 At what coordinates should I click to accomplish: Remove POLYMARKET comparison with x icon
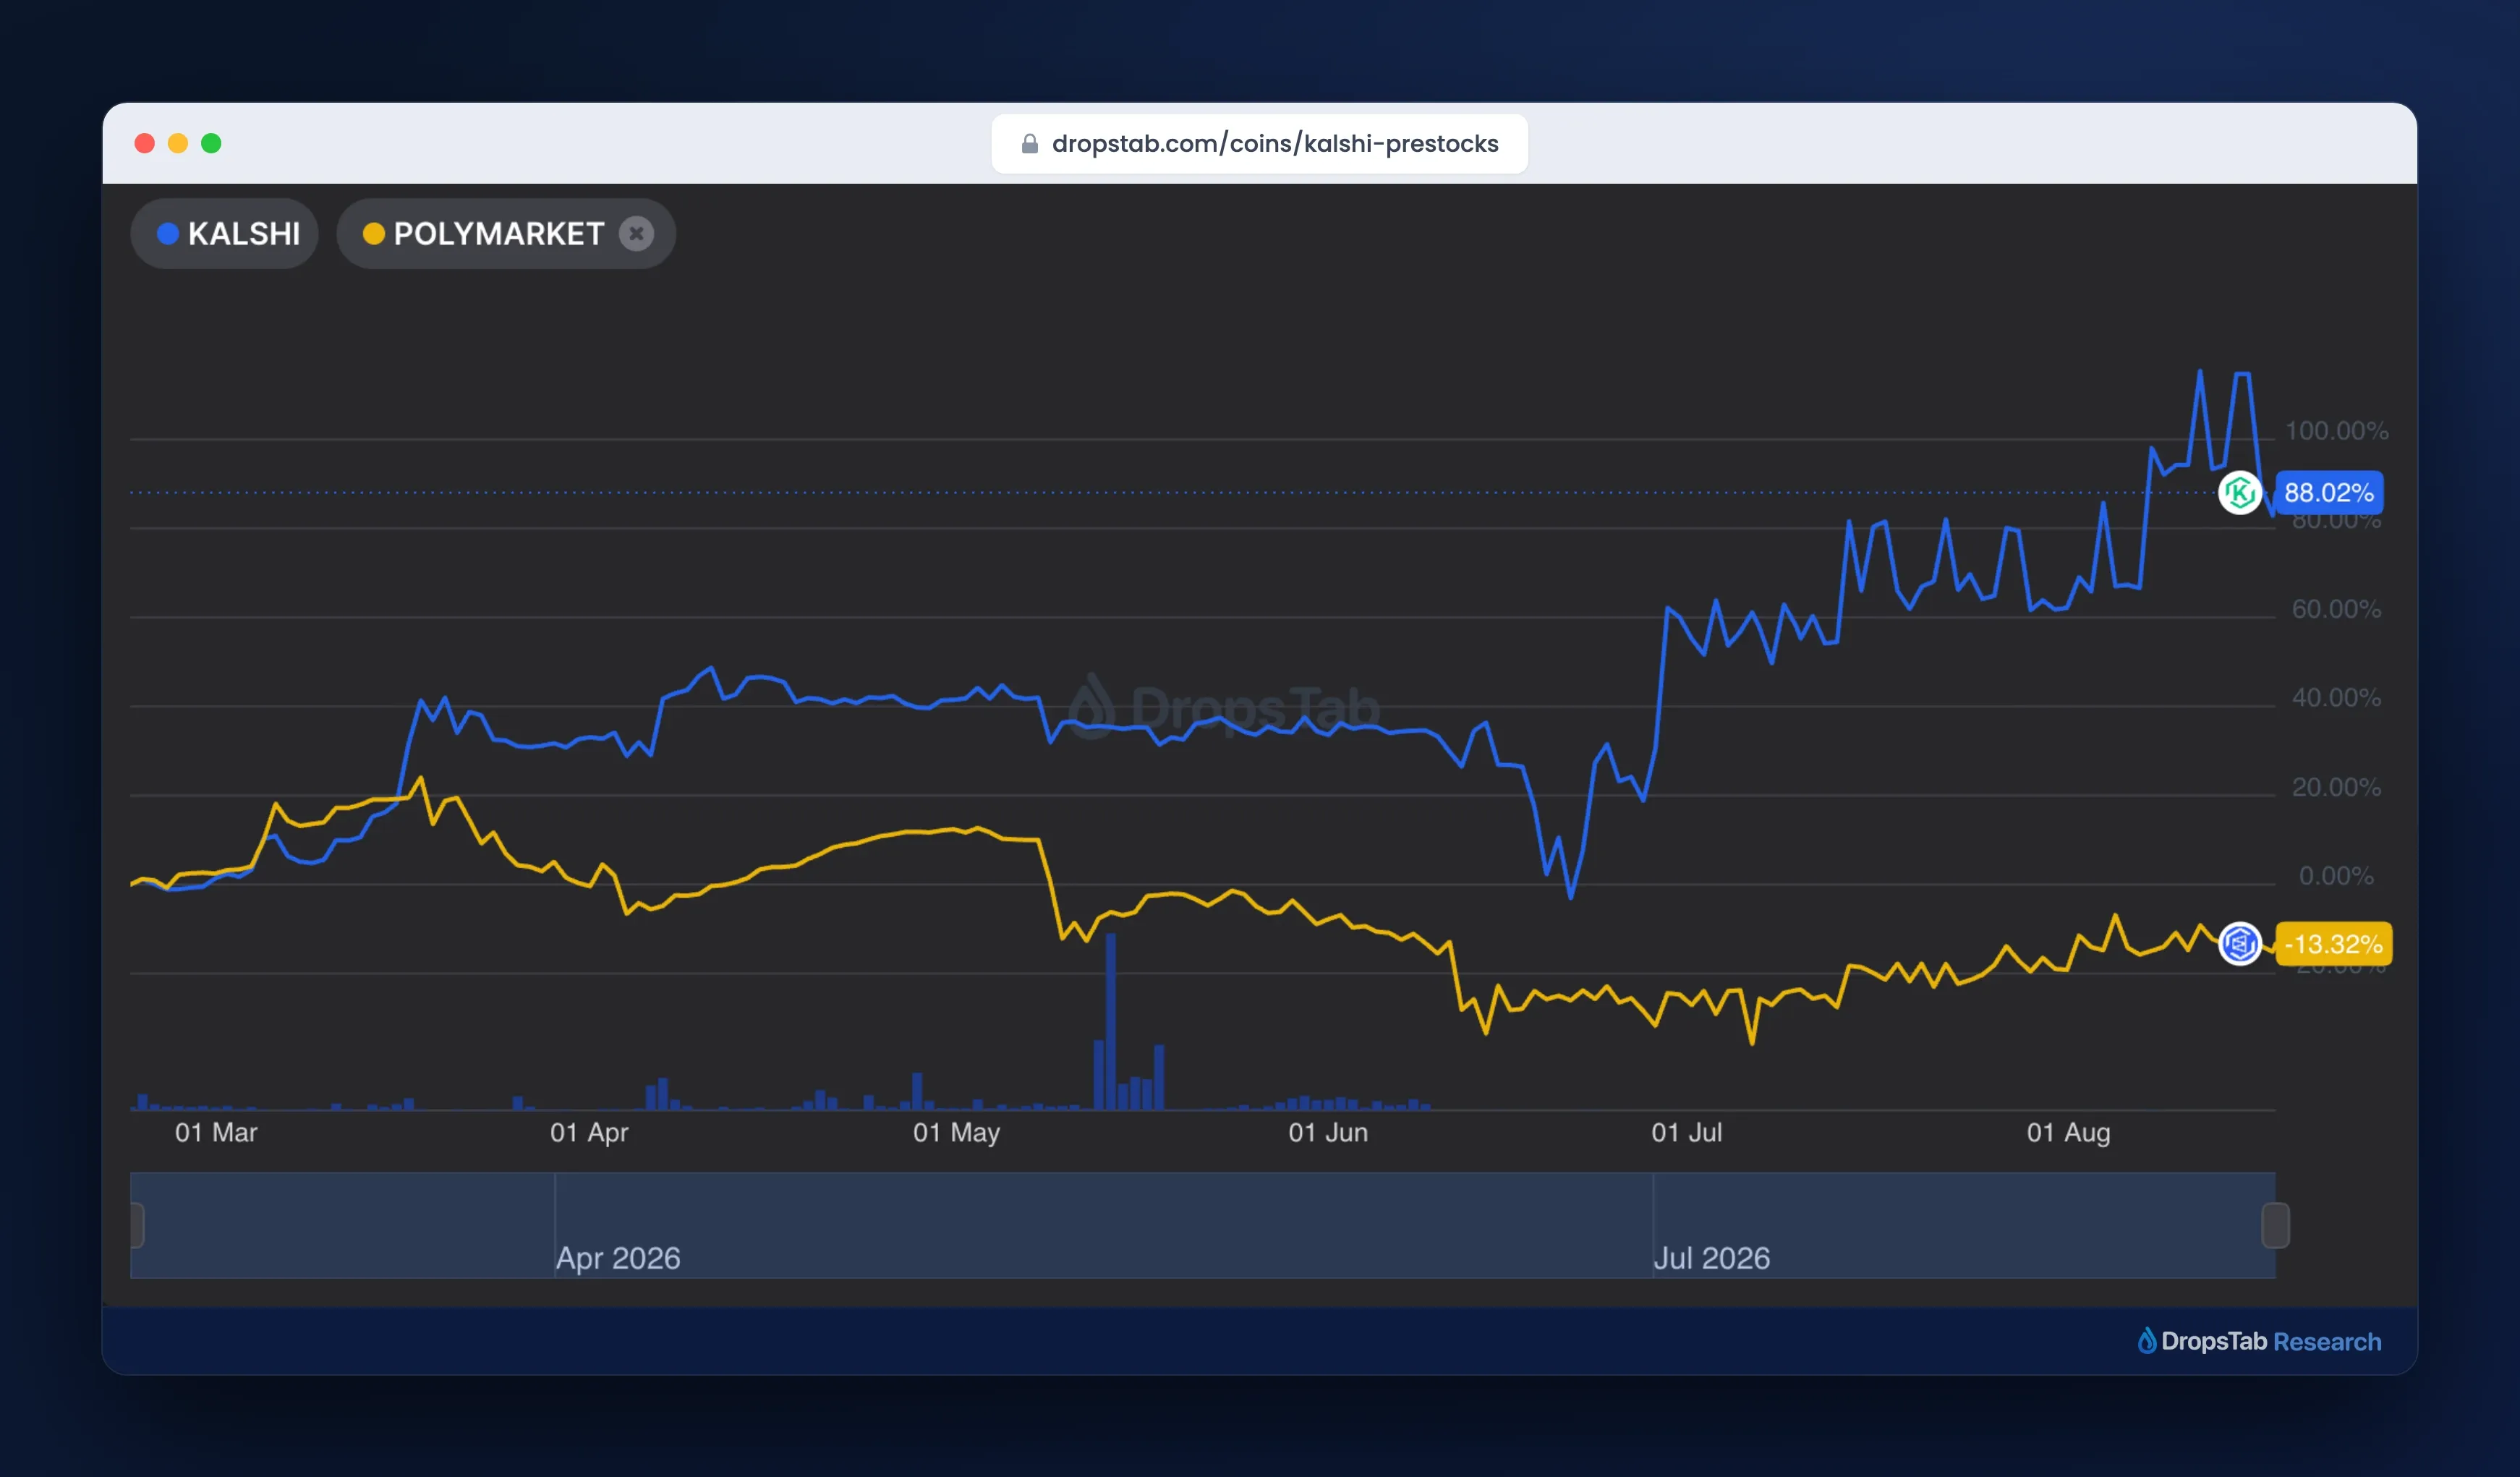[x=636, y=234]
